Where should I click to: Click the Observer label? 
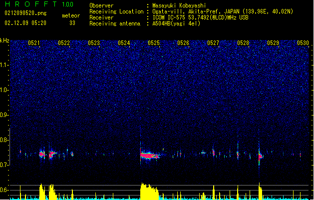[101, 5]
